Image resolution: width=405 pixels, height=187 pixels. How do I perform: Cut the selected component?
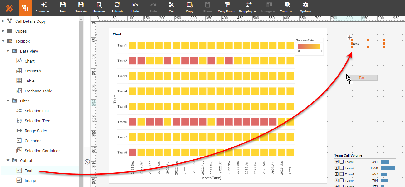click(x=171, y=8)
